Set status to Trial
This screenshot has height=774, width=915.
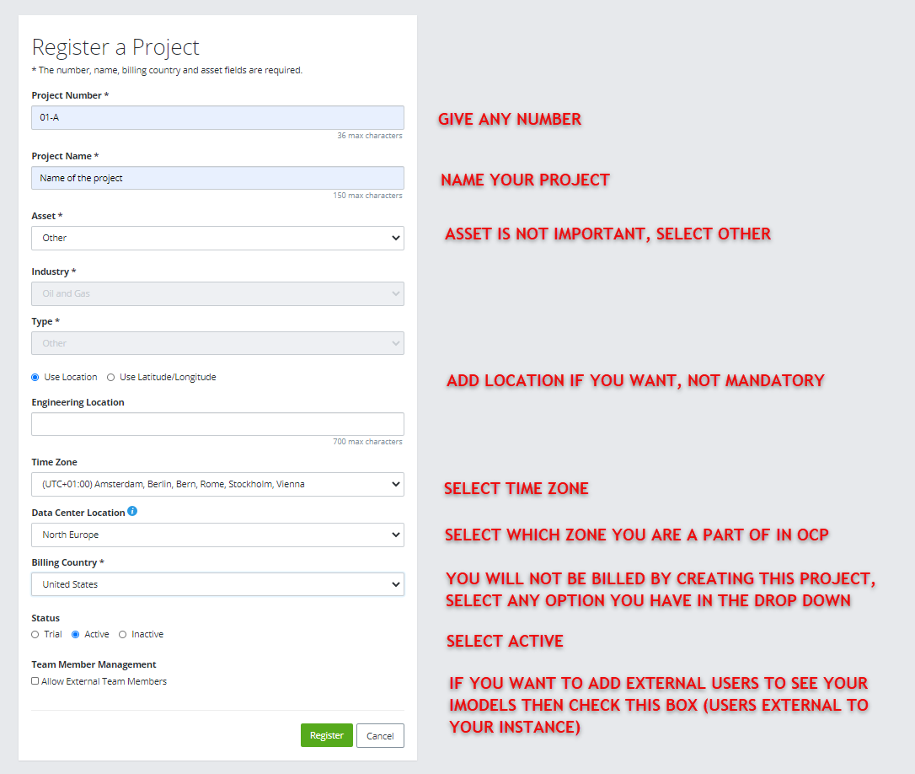35,635
